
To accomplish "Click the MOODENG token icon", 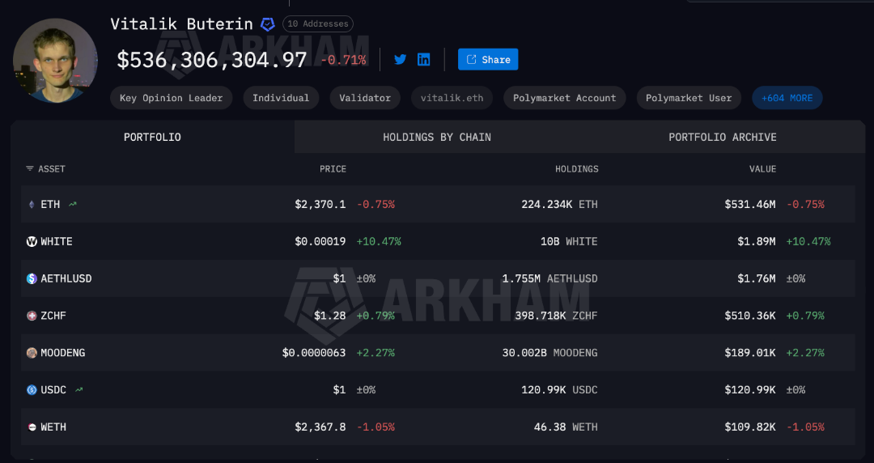I will click(32, 353).
